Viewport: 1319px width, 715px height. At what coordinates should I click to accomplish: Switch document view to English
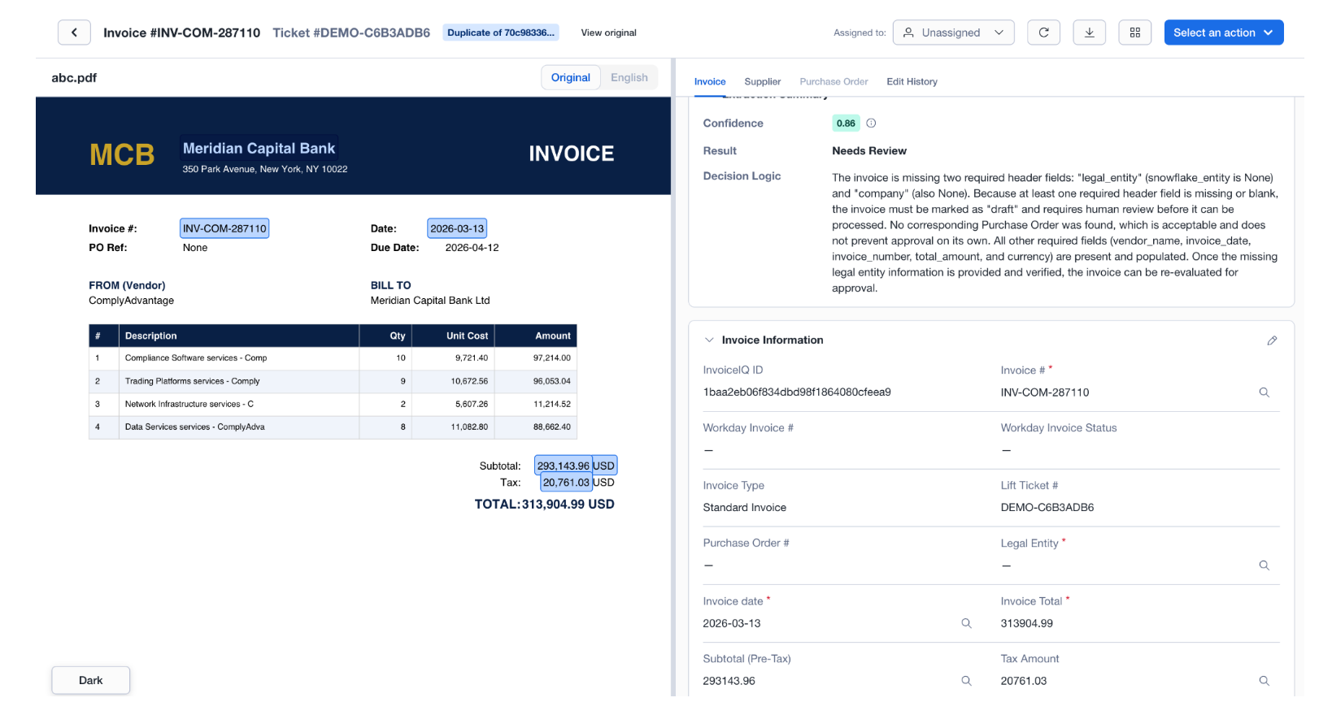click(629, 78)
